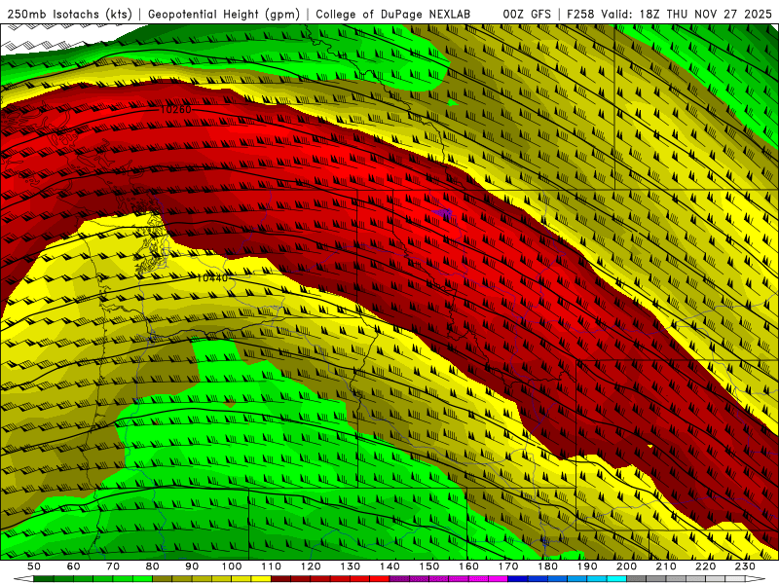Click the dark green swatch below 50
This screenshot has height=584, width=779.
point(44,579)
